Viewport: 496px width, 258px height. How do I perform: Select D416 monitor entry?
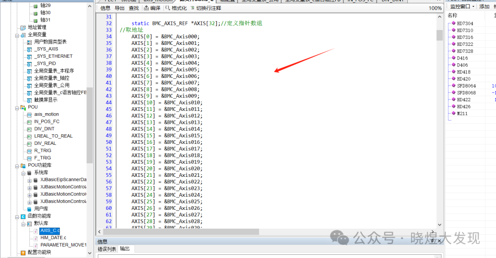(x=462, y=58)
